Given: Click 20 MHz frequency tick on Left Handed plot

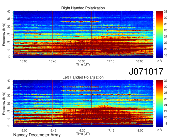Looking at the screenshot, I should (x=9, y=111).
